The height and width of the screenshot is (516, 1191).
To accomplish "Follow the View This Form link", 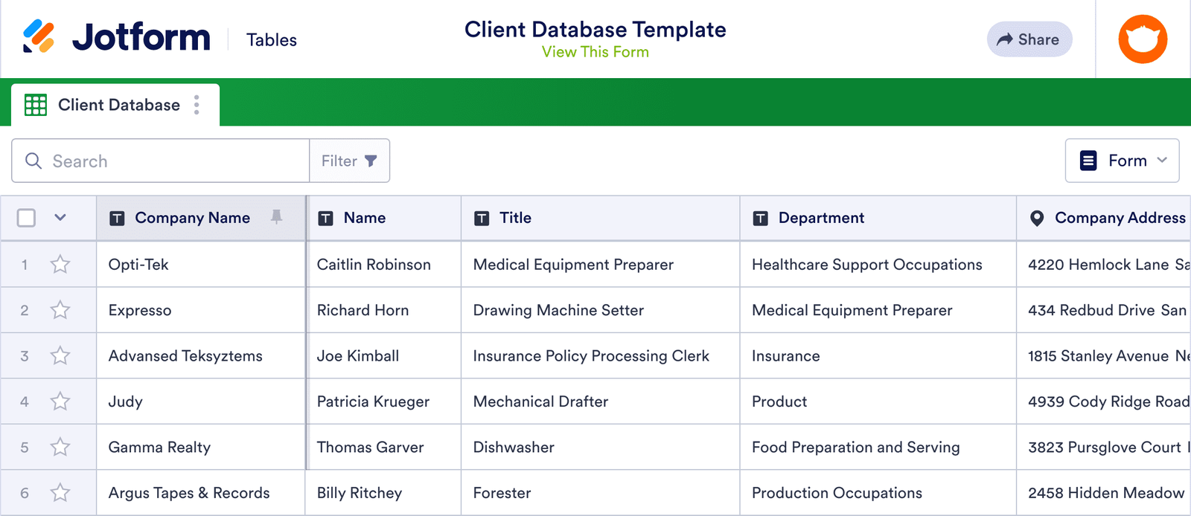I will tap(595, 52).
